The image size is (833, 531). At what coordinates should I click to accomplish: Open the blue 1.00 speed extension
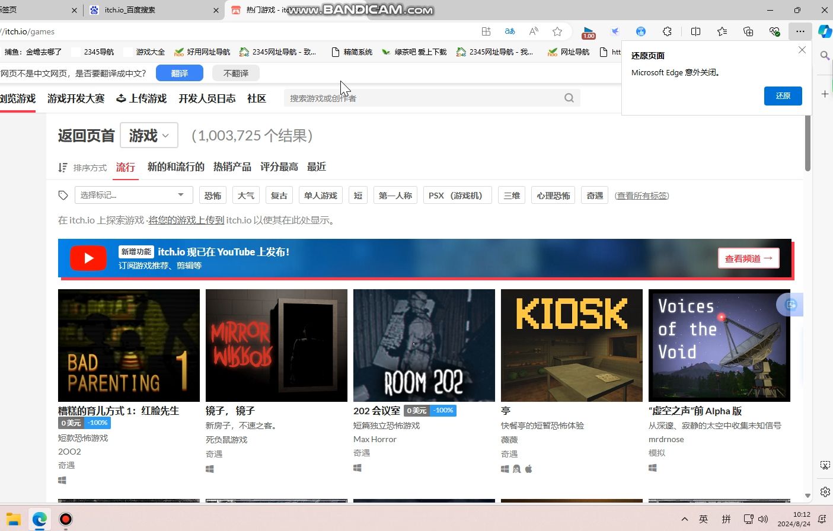point(589,33)
